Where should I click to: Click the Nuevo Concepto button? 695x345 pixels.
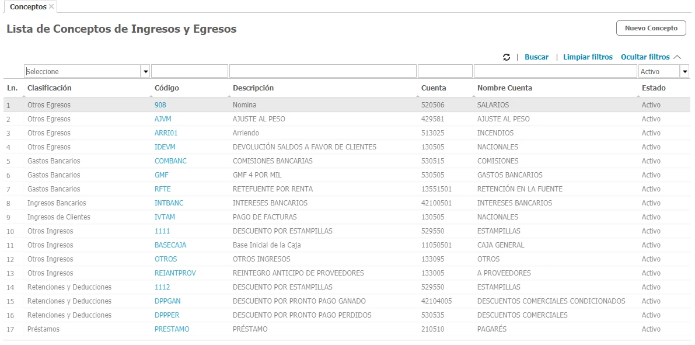click(651, 28)
